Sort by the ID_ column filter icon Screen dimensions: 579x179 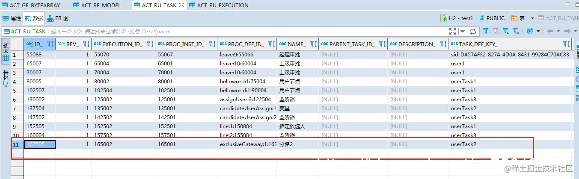tap(50, 44)
